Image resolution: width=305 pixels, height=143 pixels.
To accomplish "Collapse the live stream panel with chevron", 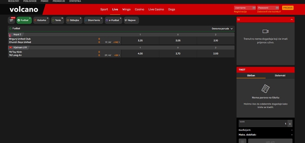I will click(292, 20).
